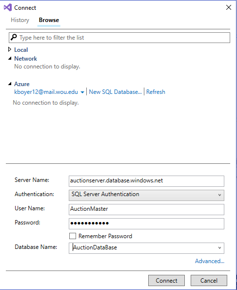Click the 'Remember Password' label text
237x290 pixels.
click(x=105, y=236)
